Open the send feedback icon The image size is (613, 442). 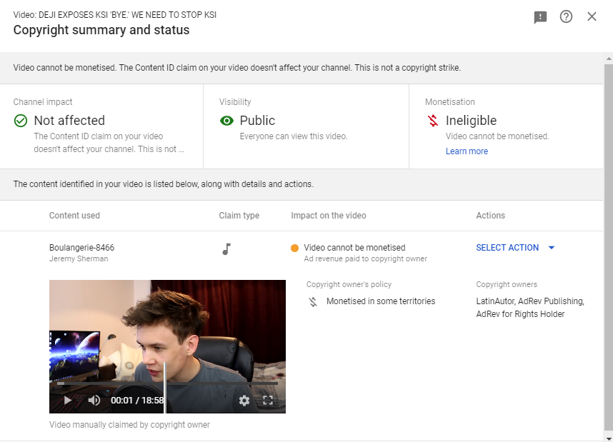pyautogui.click(x=540, y=17)
